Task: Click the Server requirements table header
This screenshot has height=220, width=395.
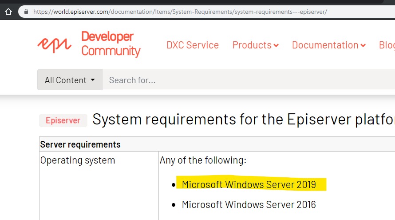Action: (80, 144)
